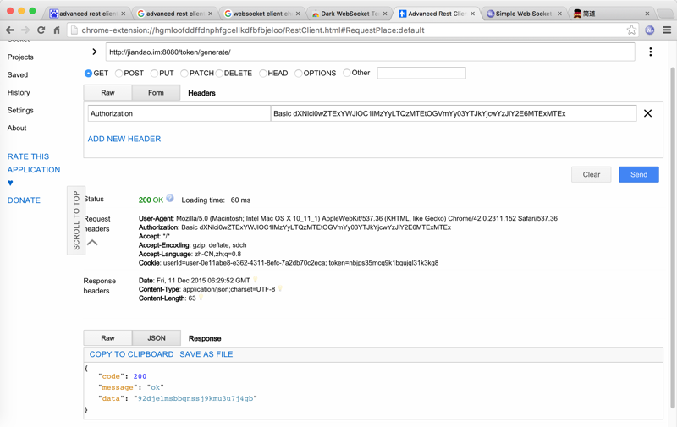Switch response view to Raw tab
The image size is (677, 427).
pos(107,338)
